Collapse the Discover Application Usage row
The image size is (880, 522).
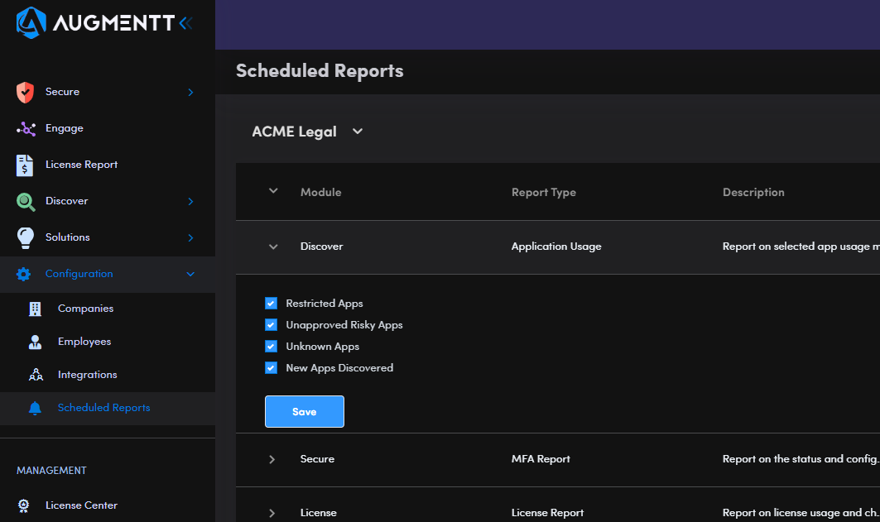tap(273, 247)
